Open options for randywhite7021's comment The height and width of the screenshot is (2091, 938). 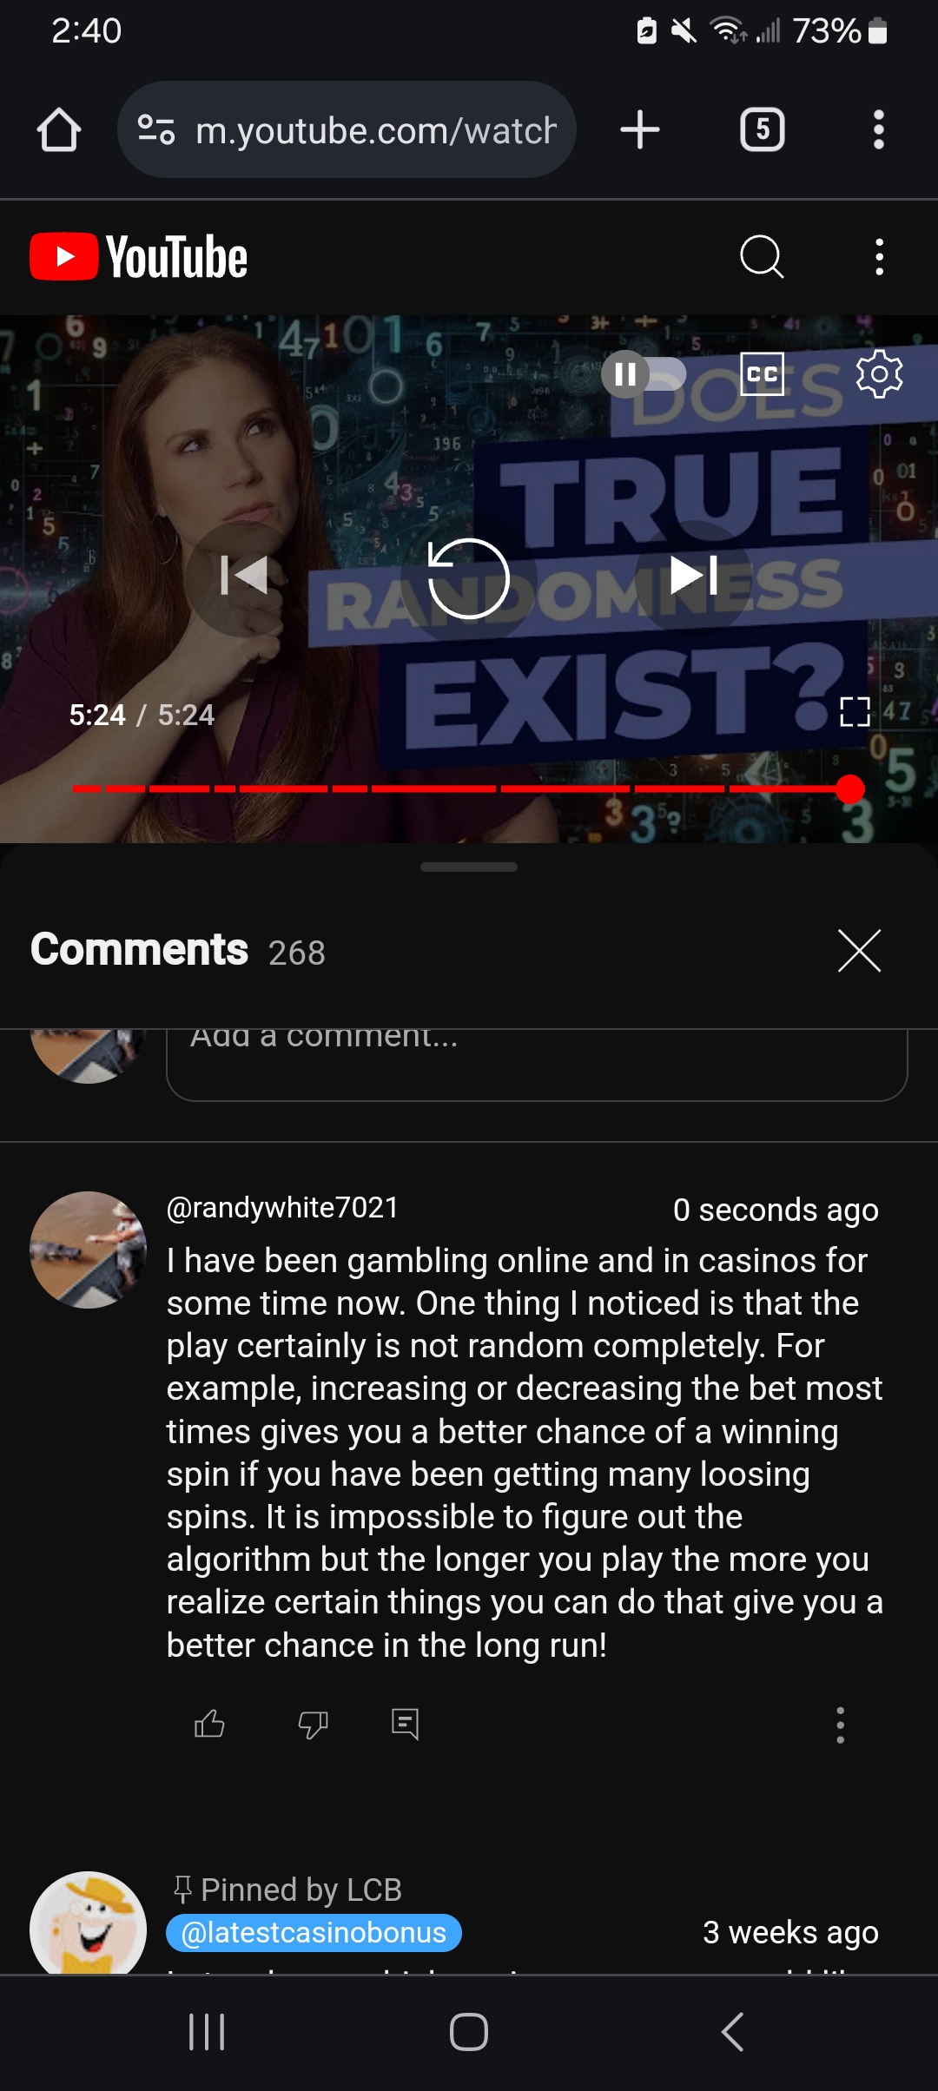coord(840,1725)
